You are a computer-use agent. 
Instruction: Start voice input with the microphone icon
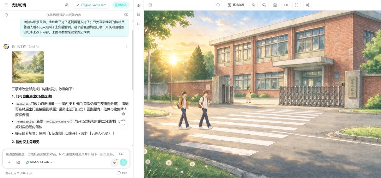[x=114, y=162]
